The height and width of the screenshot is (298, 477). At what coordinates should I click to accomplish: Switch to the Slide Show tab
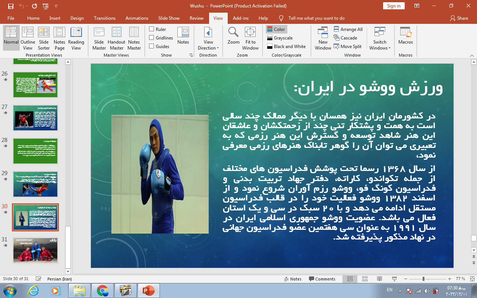(x=169, y=18)
